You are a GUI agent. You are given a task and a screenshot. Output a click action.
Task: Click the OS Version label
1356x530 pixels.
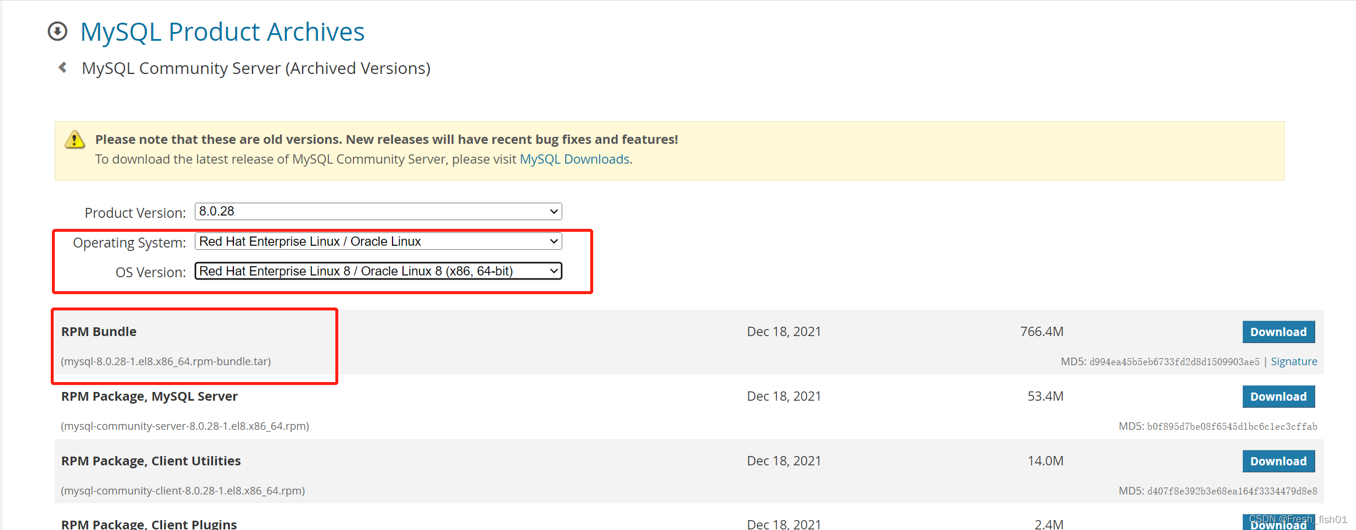150,272
